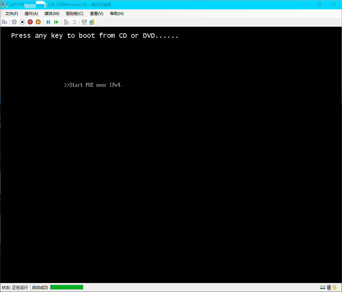
Task: Click the '>>Start PXE over IPv4.' line
Action: [x=93, y=85]
